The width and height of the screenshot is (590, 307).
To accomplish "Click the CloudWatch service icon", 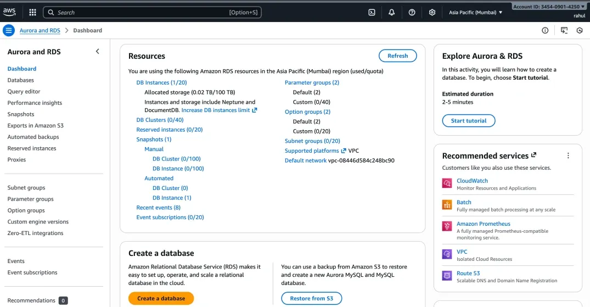I will (447, 183).
